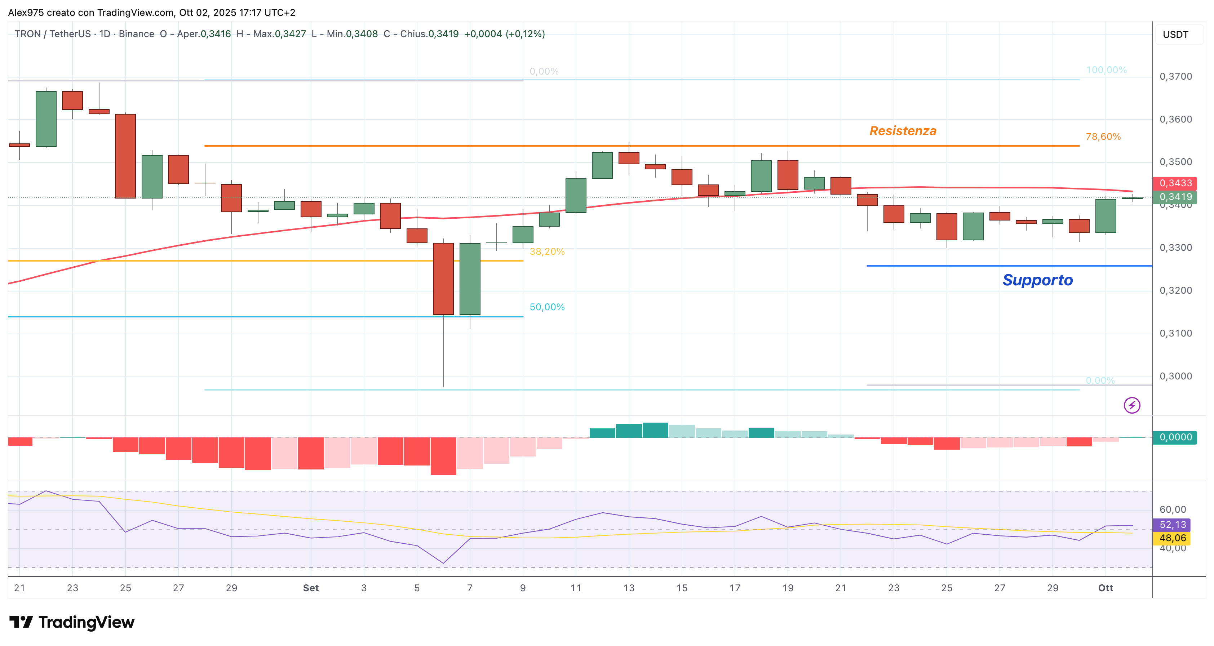Click the 78,60% Fibonacci level label
Viewport: 1214px width, 646px height.
pyautogui.click(x=1103, y=137)
